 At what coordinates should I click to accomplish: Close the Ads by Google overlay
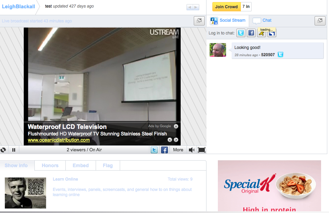click(x=176, y=126)
